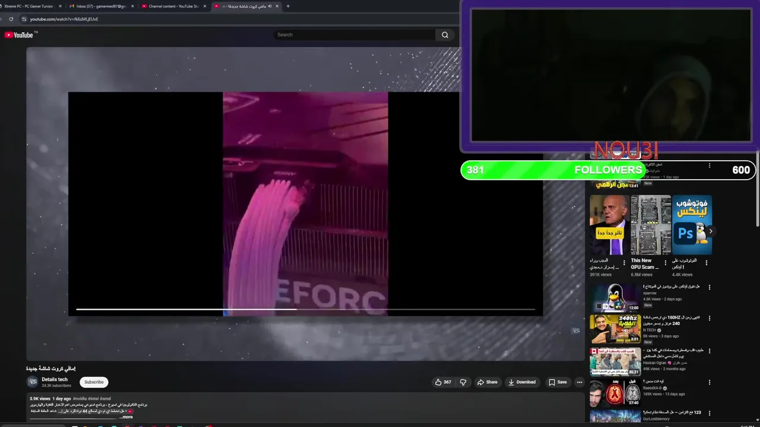This screenshot has width=760, height=427.
Task: Open the 160HZ N TECH video title
Action: pos(672,320)
